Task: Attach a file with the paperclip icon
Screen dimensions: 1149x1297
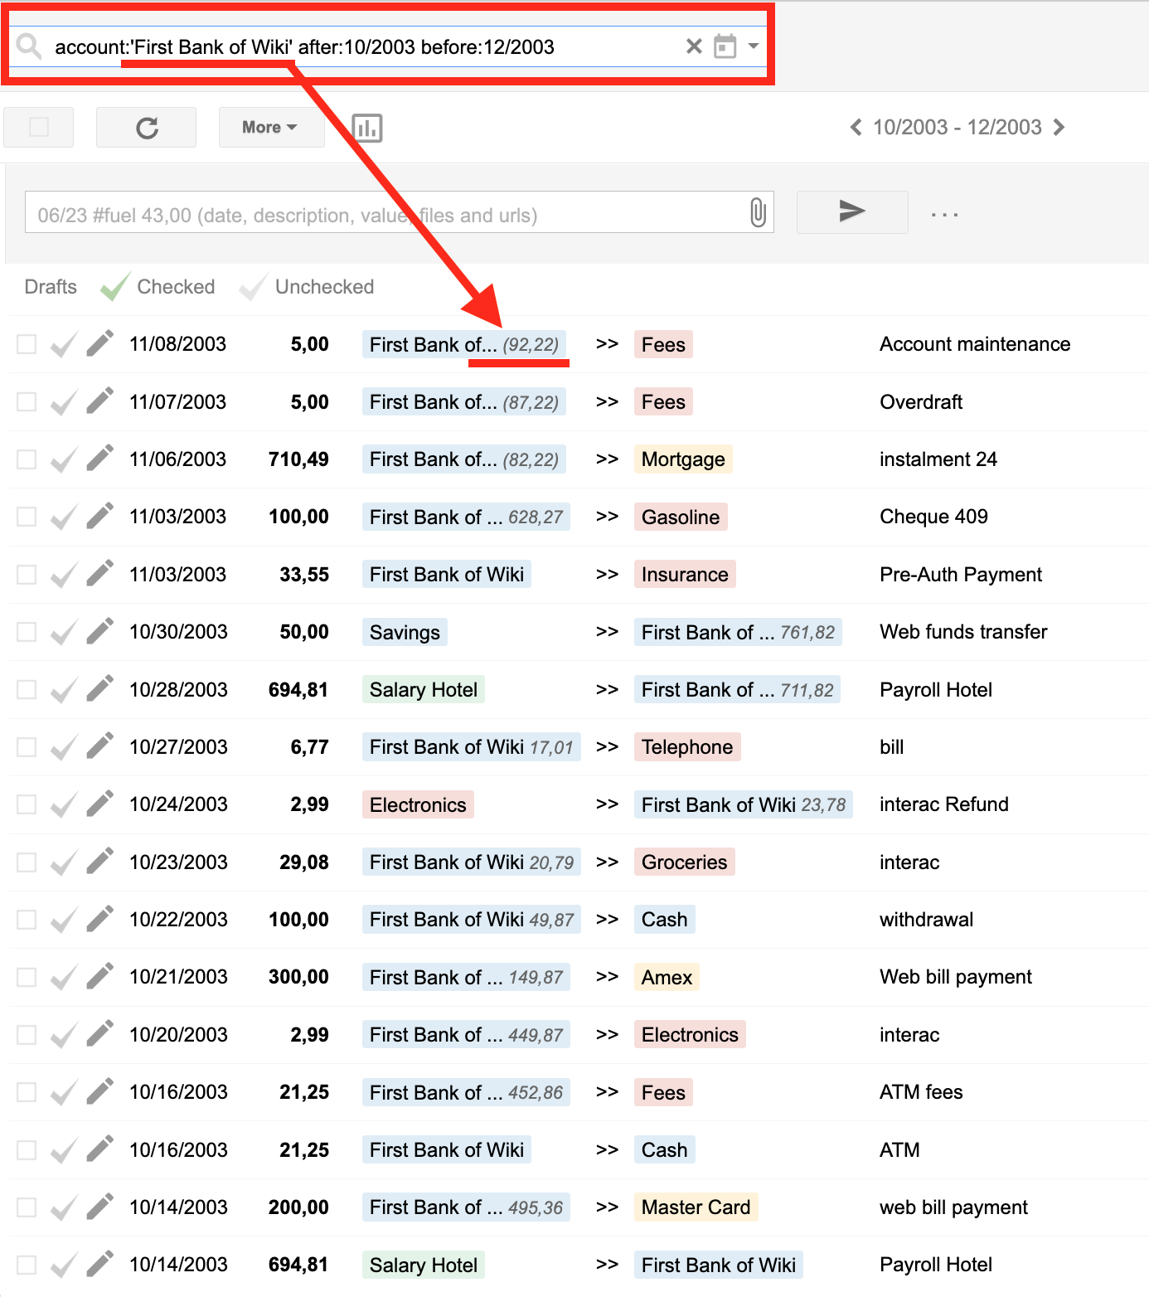Action: click(755, 211)
